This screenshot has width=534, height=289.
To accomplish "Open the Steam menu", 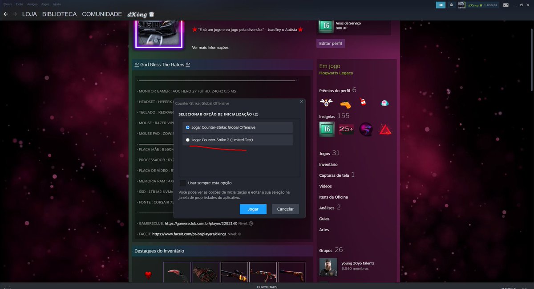I will tap(8, 4).
